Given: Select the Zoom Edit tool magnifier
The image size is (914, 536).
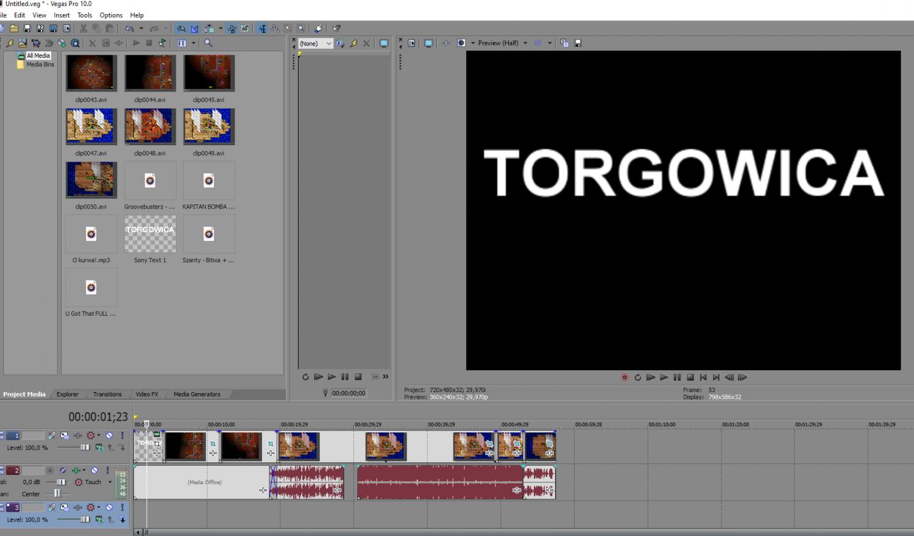Looking at the screenshot, I should pos(301,29).
